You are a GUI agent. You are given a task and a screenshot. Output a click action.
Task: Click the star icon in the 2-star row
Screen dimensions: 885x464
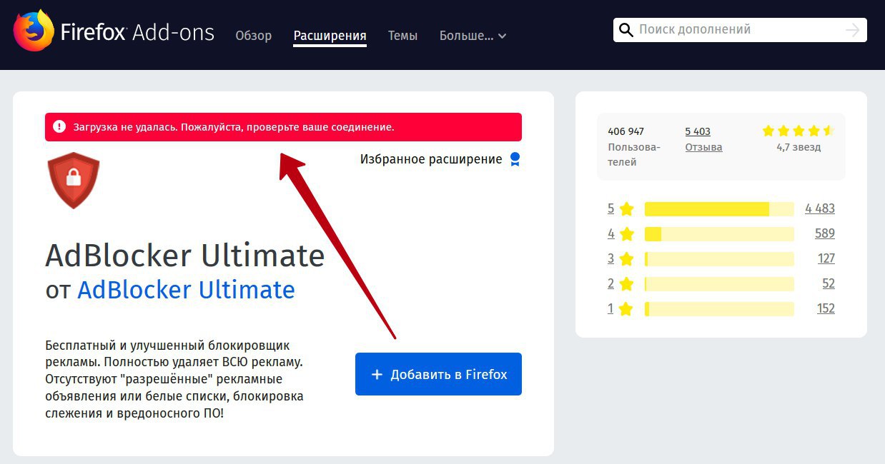627,284
